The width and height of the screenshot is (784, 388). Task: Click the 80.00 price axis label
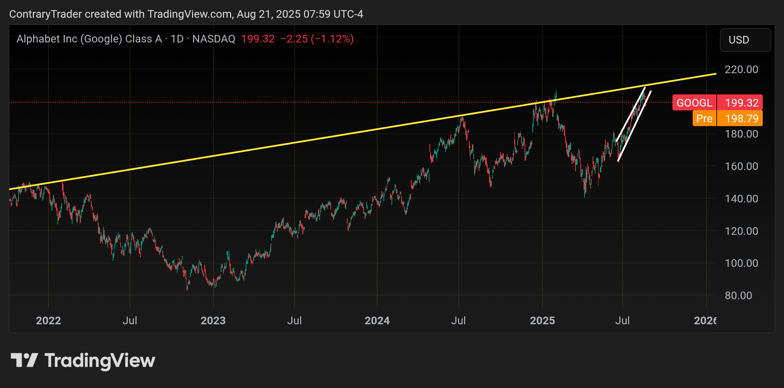pos(738,295)
